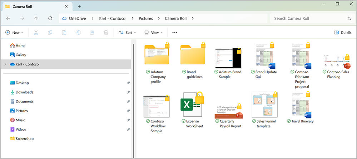The image size is (357, 159).
Task: Open Pictures in navigation pane
Action: (x=19, y=111)
